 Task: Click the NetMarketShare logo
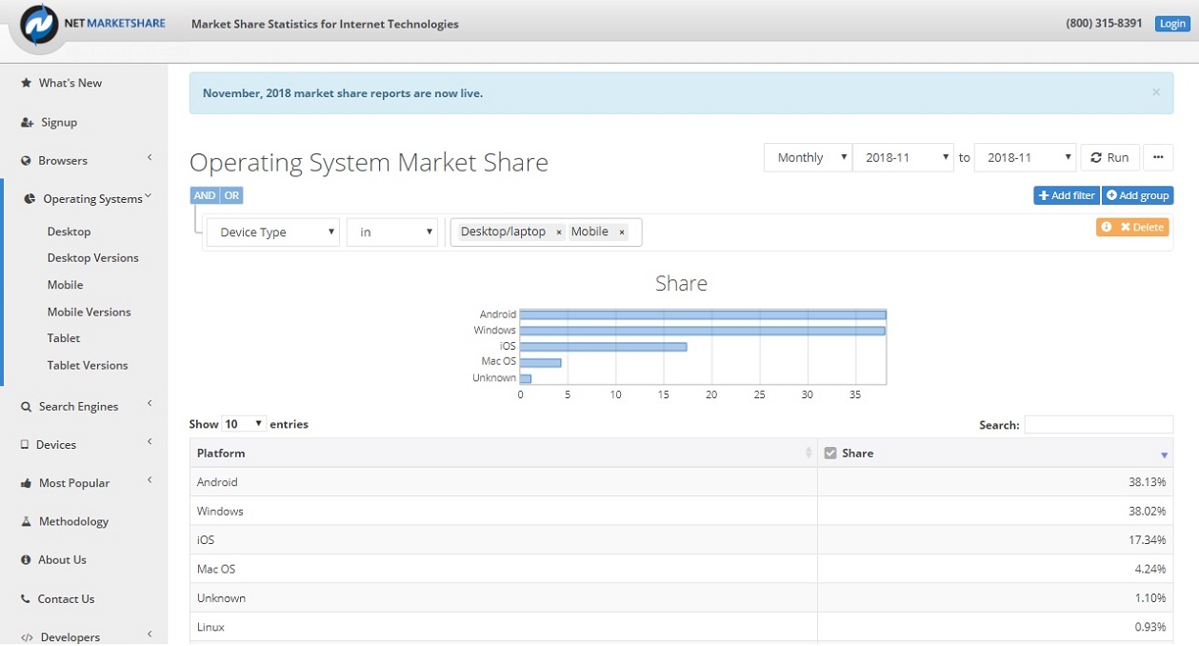[91, 26]
